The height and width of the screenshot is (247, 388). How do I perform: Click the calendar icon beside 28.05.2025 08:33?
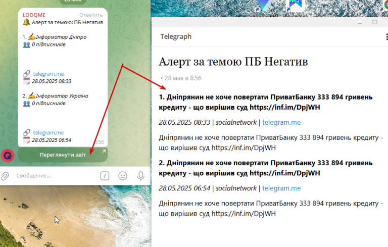pos(26,81)
